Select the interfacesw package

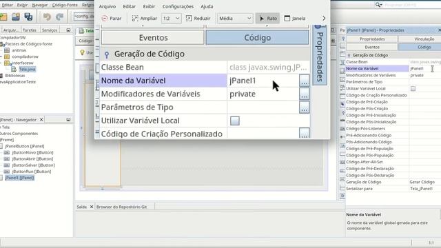pos(23,63)
